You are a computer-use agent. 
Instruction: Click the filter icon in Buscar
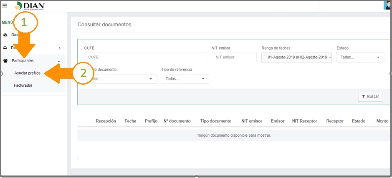[x=363, y=97]
